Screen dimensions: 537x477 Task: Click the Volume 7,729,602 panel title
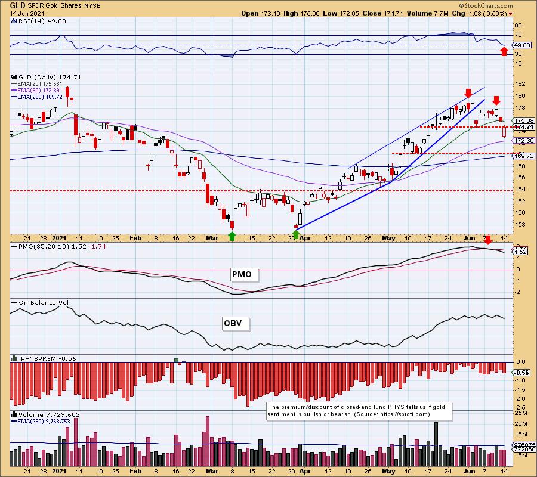[49, 414]
